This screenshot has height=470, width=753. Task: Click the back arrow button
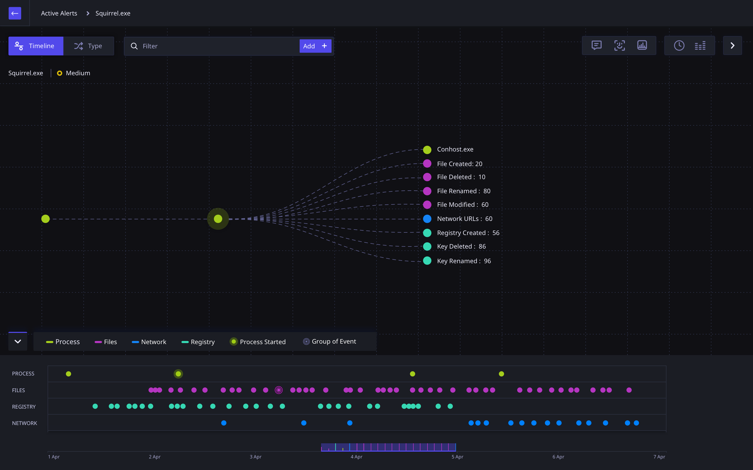(15, 13)
